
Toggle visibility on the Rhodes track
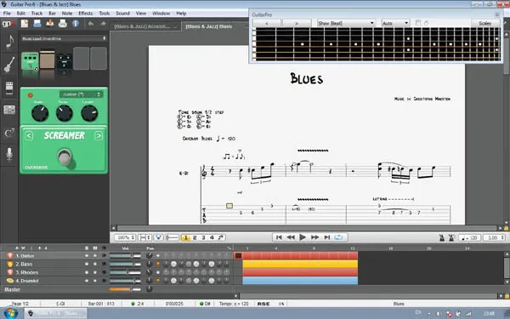104,272
